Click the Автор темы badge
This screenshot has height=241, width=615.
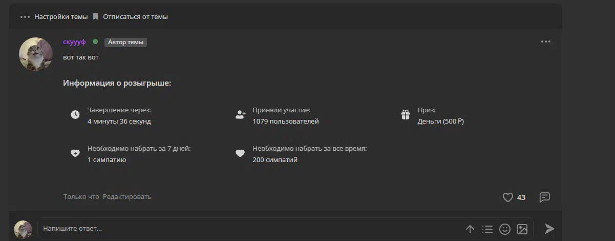pos(125,43)
